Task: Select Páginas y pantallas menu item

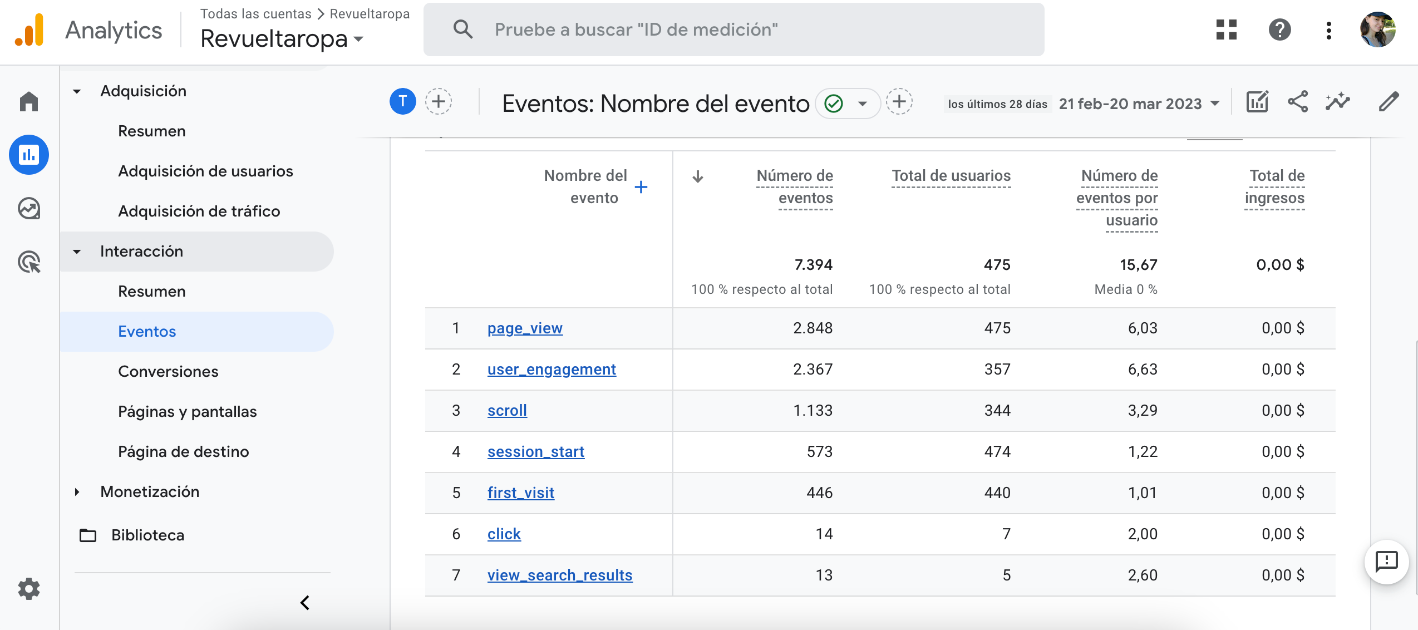Action: (x=187, y=411)
